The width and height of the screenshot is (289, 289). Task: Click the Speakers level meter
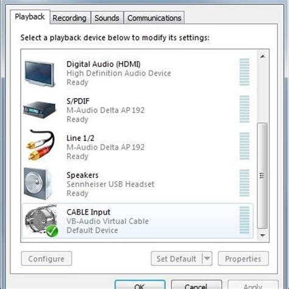click(x=244, y=183)
